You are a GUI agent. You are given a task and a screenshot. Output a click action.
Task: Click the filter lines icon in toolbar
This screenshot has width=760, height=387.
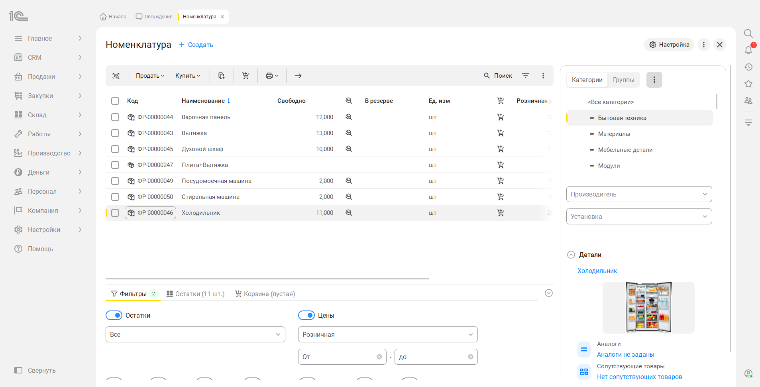point(526,76)
